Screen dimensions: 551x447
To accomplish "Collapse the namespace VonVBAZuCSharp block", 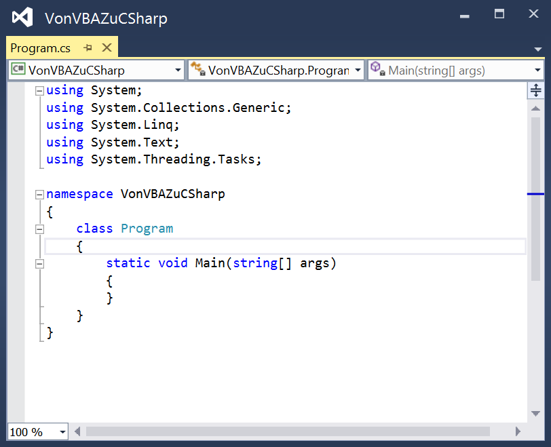I will 39,194.
